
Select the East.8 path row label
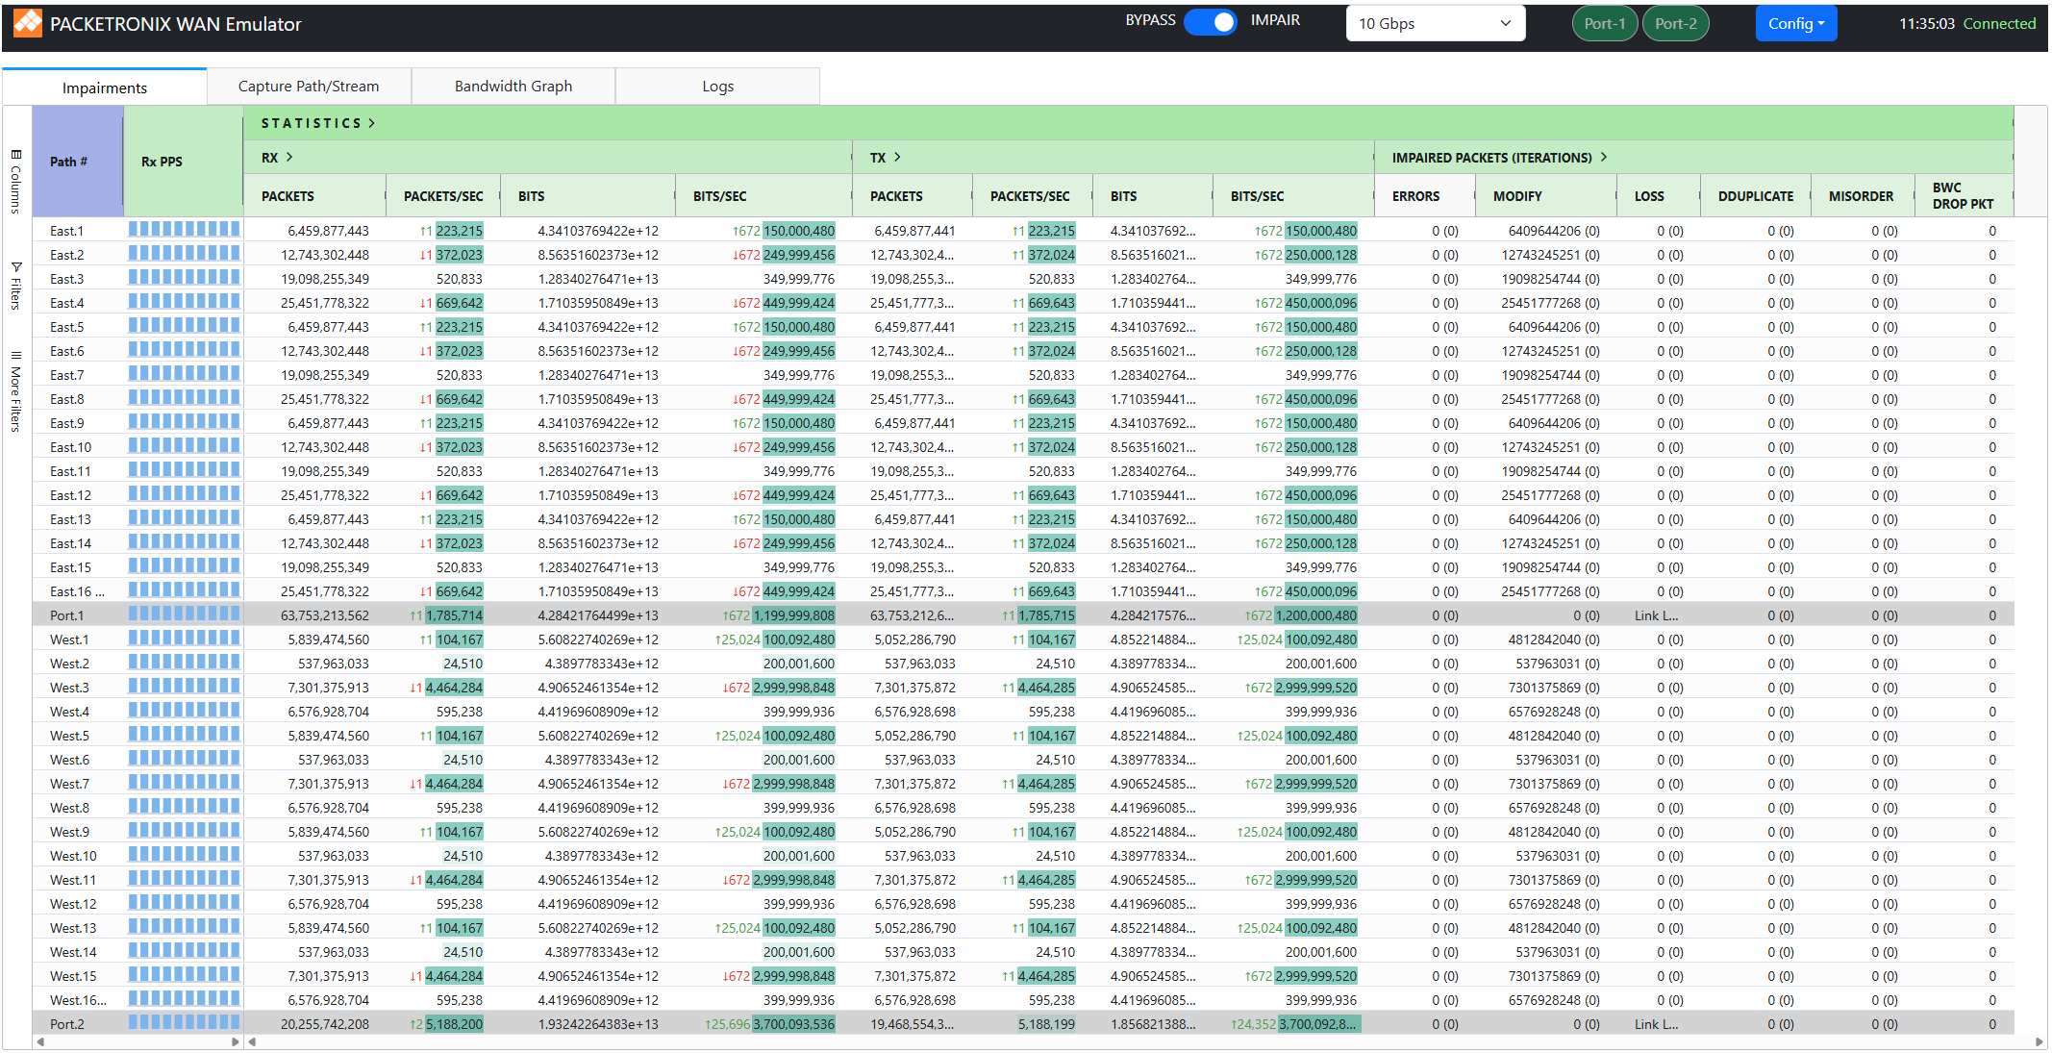(x=67, y=399)
